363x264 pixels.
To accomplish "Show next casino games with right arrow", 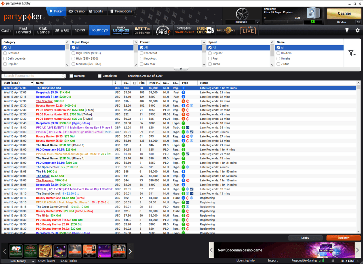I will (130, 251).
